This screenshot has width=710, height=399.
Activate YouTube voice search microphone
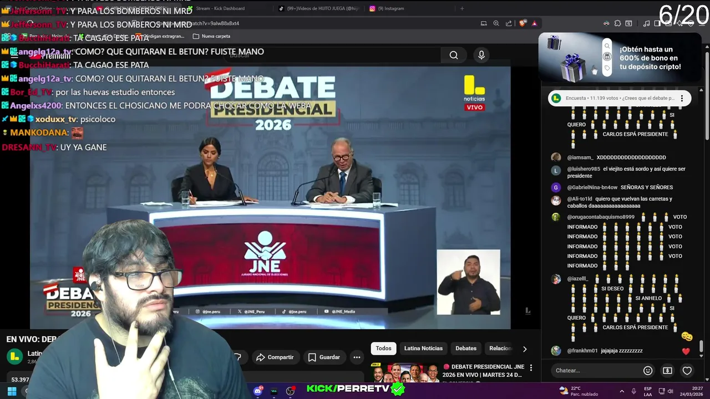pos(481,55)
